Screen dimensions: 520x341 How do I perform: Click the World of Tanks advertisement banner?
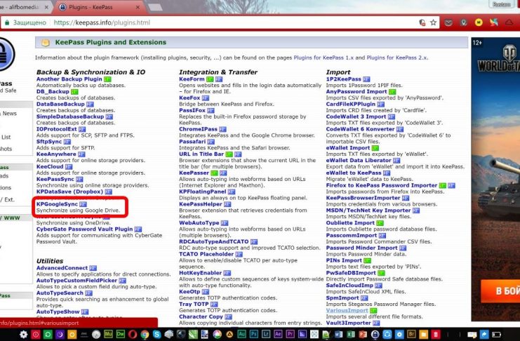495,179
